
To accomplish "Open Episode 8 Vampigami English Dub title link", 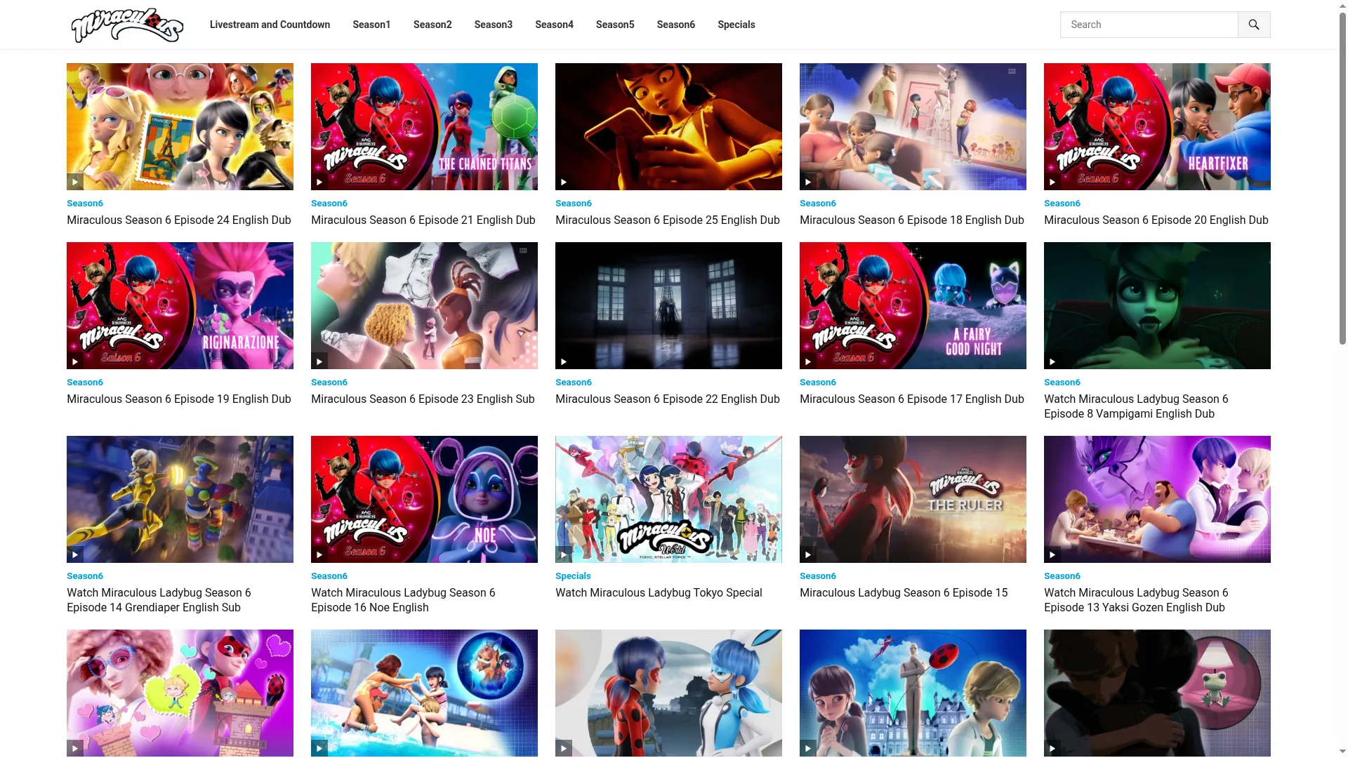I will (x=1136, y=406).
